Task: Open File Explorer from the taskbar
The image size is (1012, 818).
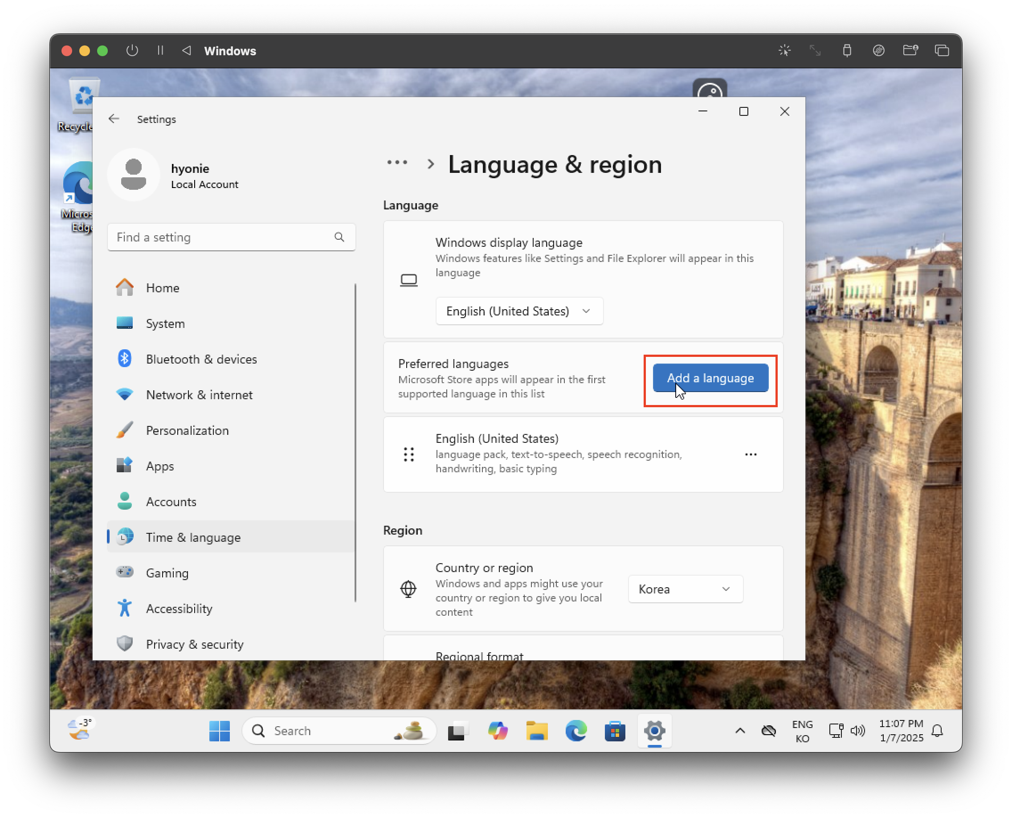Action: [x=537, y=731]
